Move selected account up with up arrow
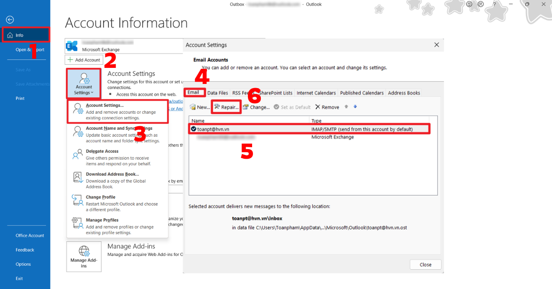 point(346,106)
